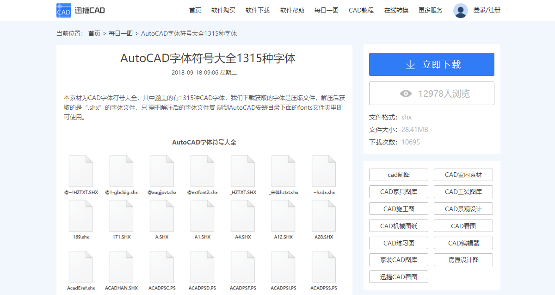Open 在线转换 in navigation

396,10
